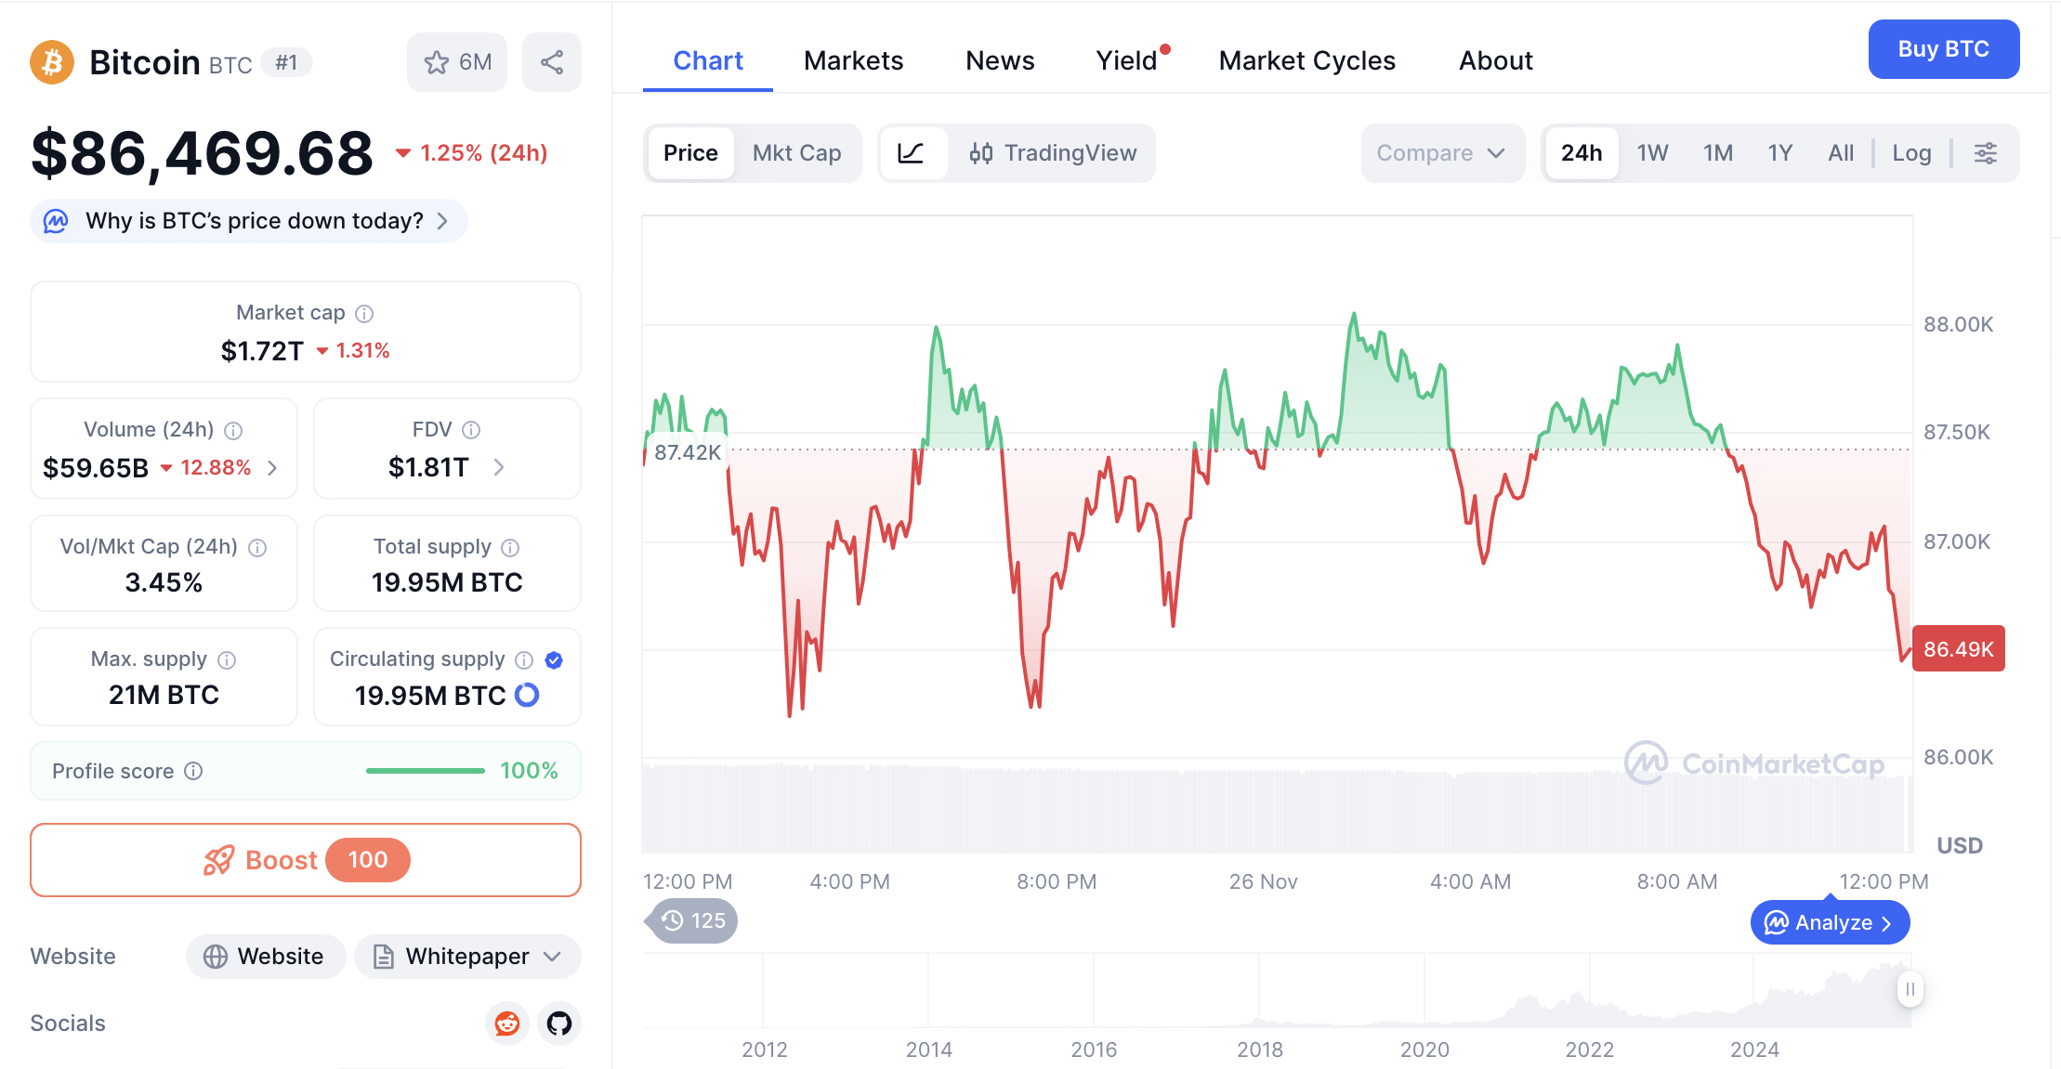The height and width of the screenshot is (1069, 2061).
Task: Click the Buy BTC button
Action: click(1943, 49)
